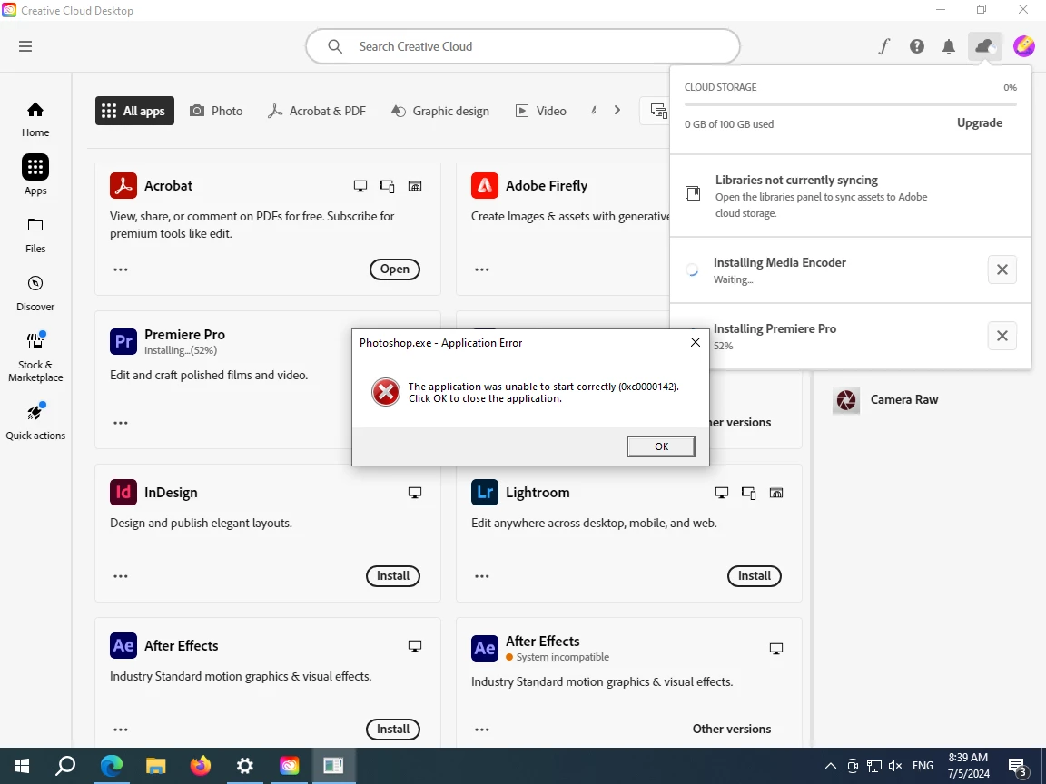Click the desktop view filter icon beside categories
1046x784 pixels.
coord(658,111)
